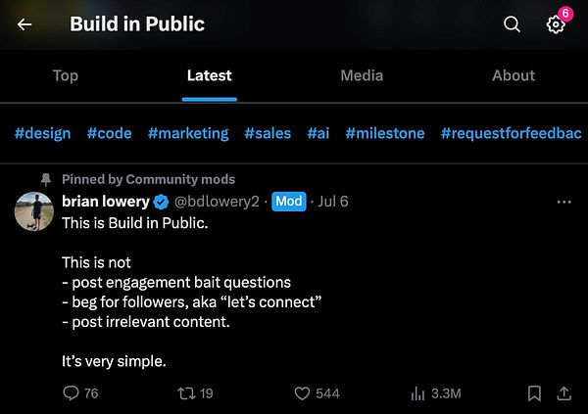Reply to the pinned post
This screenshot has width=588, height=414.
click(x=71, y=393)
